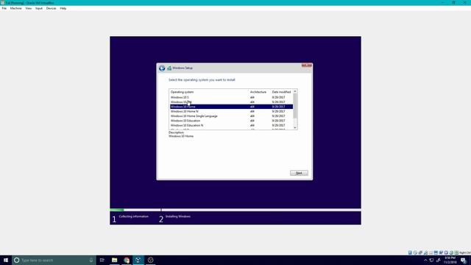The image size is (471, 265).
Task: Open the Windows Start menu
Action: point(6,260)
